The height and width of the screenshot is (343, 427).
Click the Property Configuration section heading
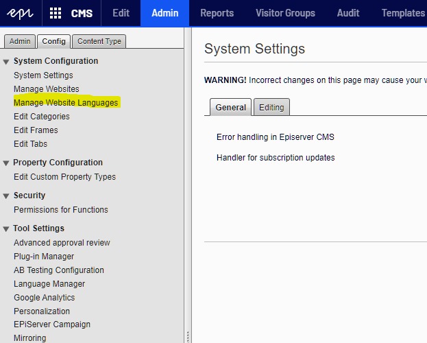(58, 162)
